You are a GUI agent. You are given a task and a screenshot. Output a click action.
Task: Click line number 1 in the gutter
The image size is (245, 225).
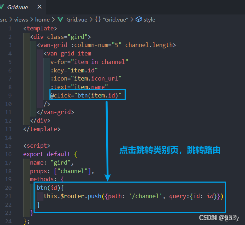10,29
